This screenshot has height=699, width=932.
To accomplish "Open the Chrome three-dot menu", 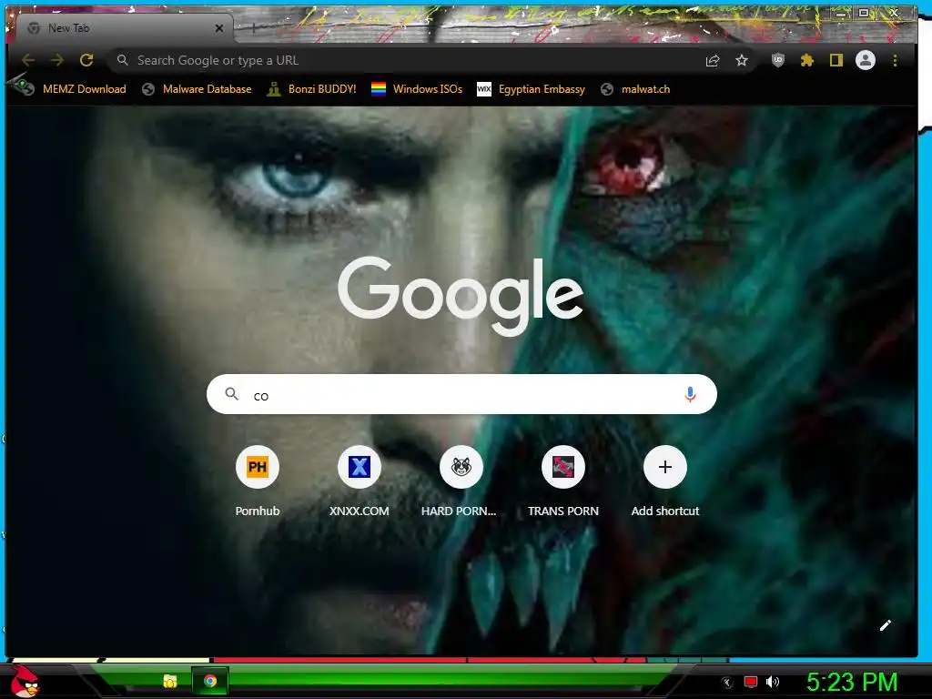I will coord(896,60).
